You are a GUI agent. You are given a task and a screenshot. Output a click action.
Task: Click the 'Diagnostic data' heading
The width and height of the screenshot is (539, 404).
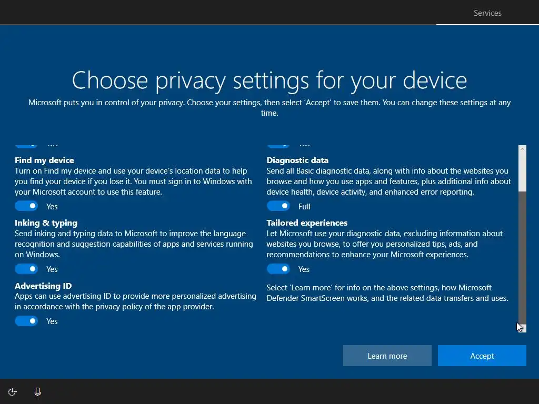pyautogui.click(x=297, y=160)
